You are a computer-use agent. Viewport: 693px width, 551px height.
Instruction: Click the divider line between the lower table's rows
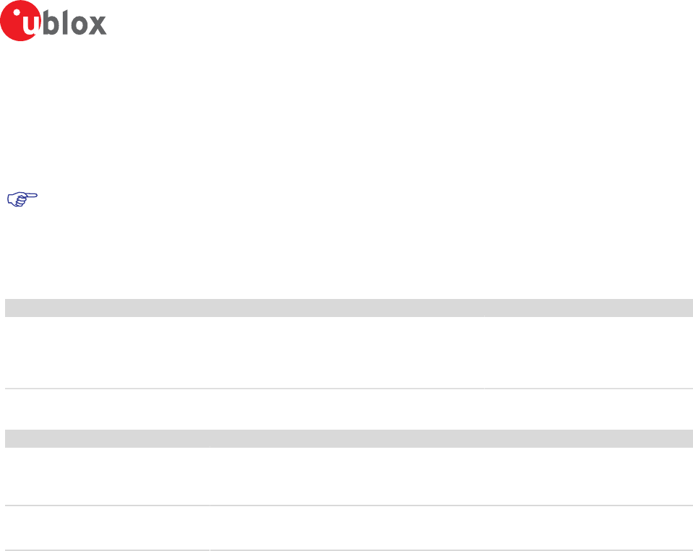coord(349,506)
